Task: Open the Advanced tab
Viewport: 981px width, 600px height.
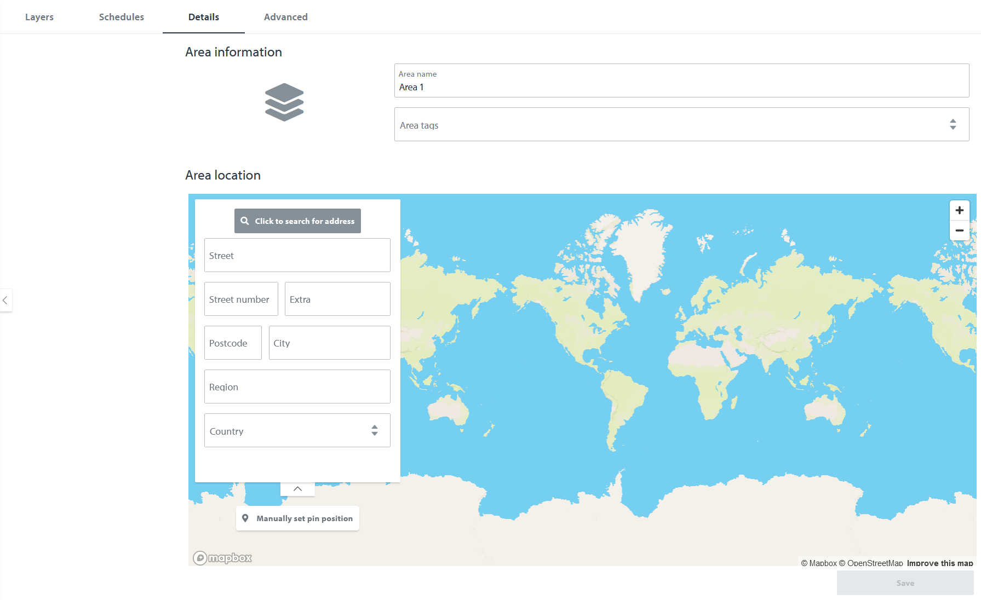Action: (x=285, y=17)
